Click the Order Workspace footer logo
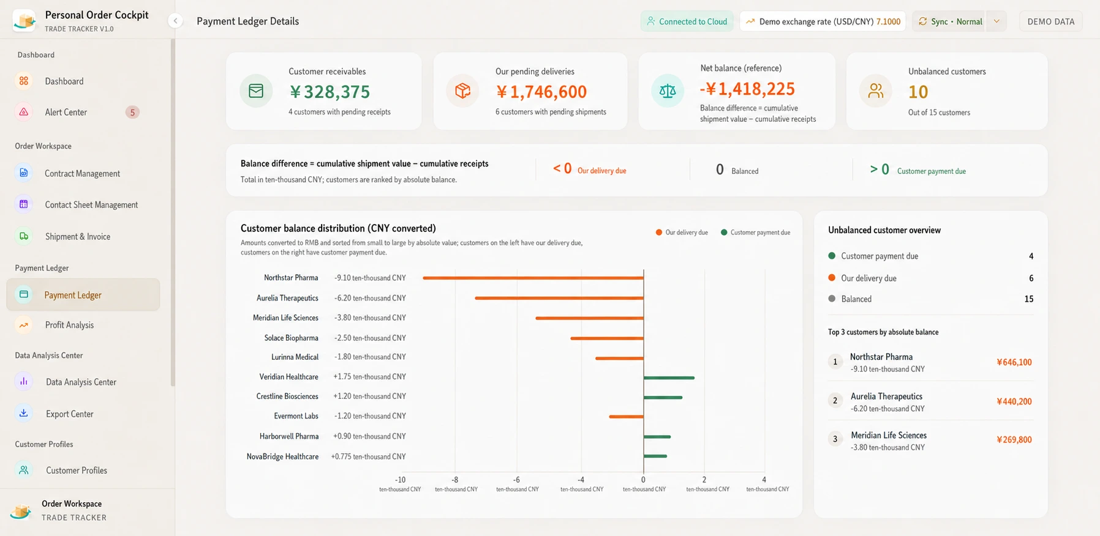This screenshot has width=1100, height=536. coord(21,511)
